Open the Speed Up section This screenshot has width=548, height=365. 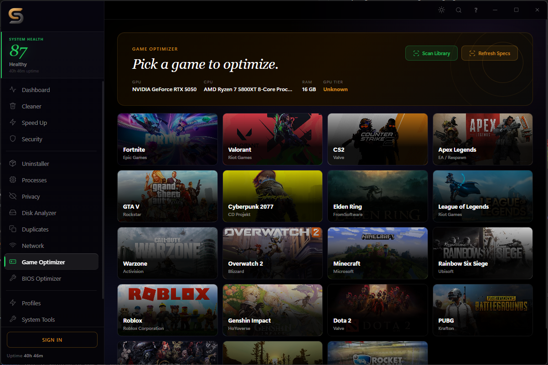pos(51,123)
